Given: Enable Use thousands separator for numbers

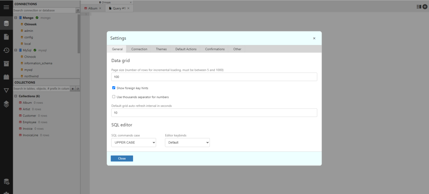Looking at the screenshot, I should [114, 97].
